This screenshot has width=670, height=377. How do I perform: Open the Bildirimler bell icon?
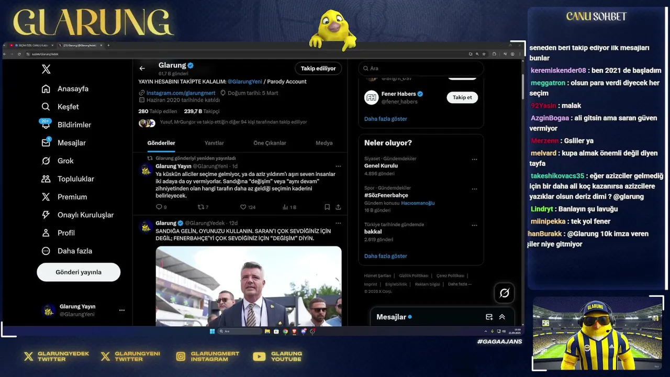tap(46, 125)
